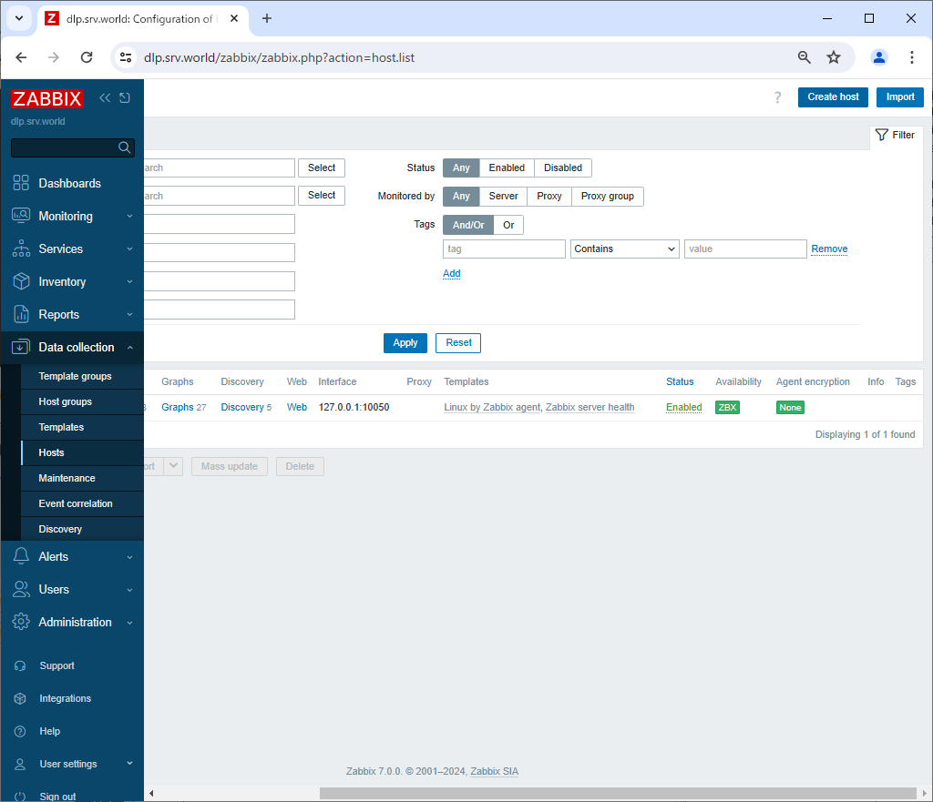Viewport: 933px width, 802px height.
Task: Set Monitored by to Server
Action: [503, 197]
